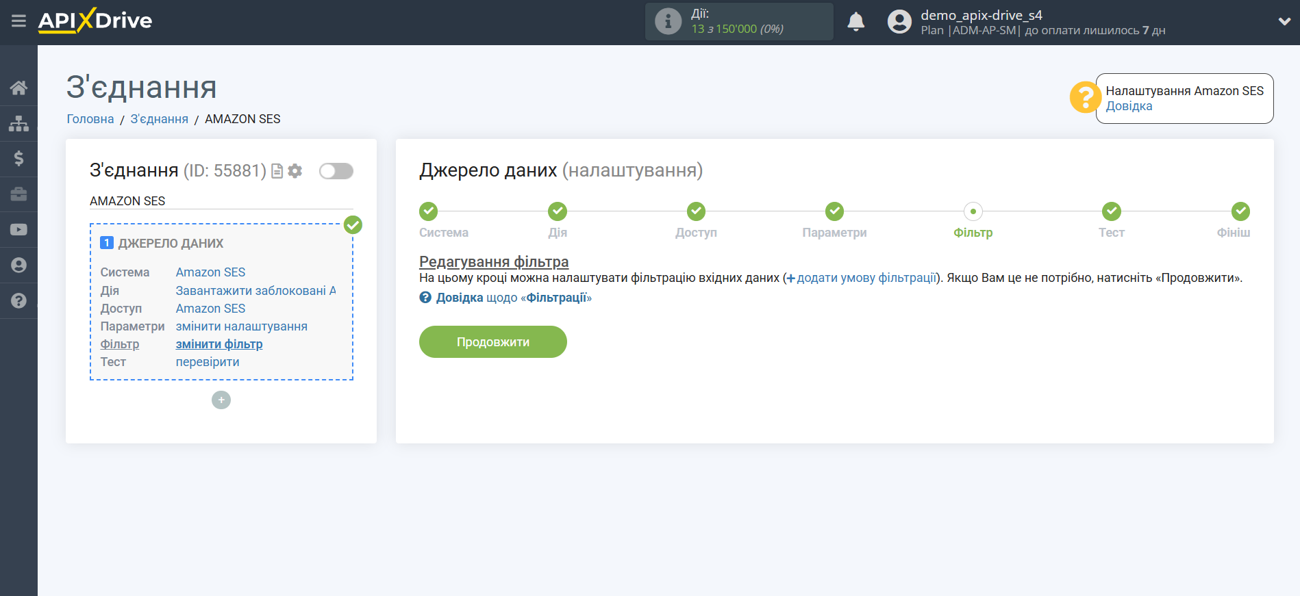Click 'додати умову фільтрації' link
The height and width of the screenshot is (596, 1300).
pyautogui.click(x=866, y=278)
